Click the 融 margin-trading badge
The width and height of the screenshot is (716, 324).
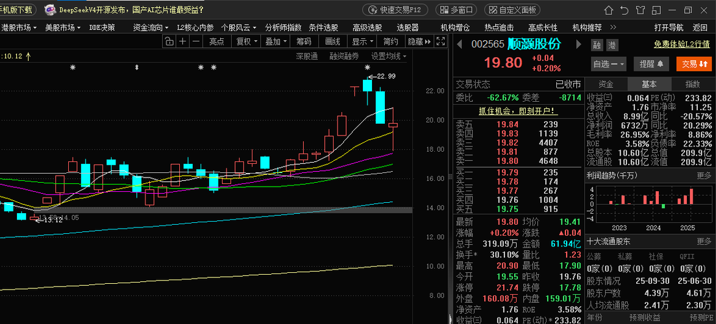(x=597, y=45)
